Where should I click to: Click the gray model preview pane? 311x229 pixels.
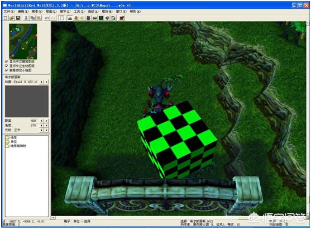coord(27,102)
